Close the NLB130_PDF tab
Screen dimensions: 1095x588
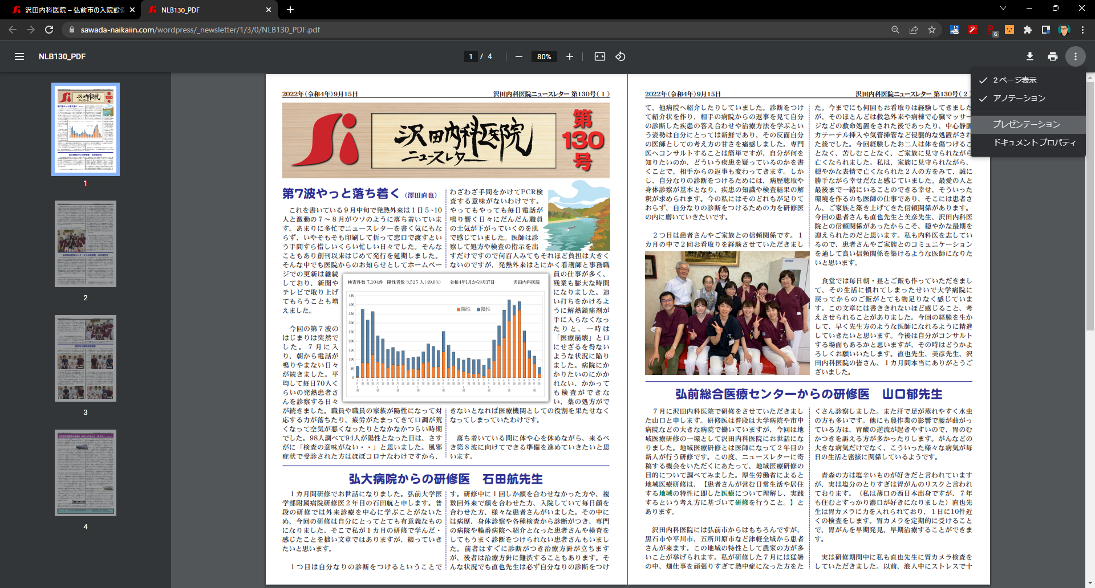[x=269, y=10]
